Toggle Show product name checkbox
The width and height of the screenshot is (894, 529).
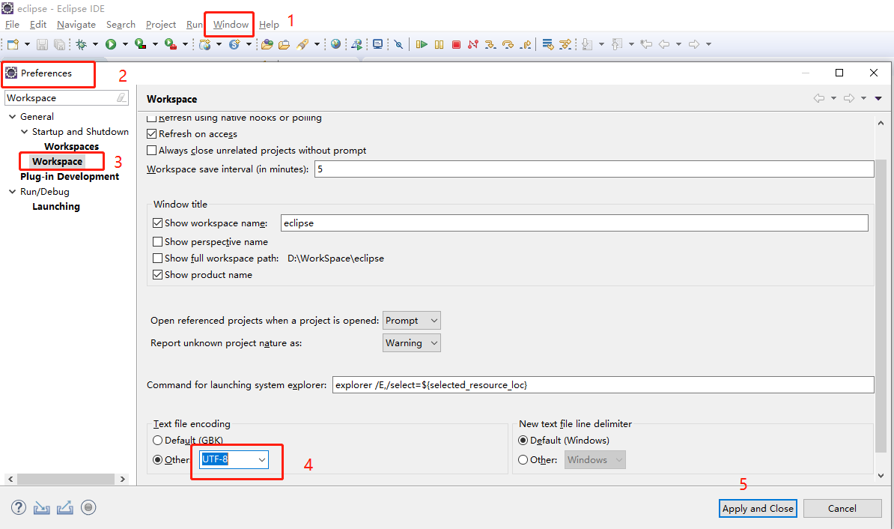click(x=158, y=275)
